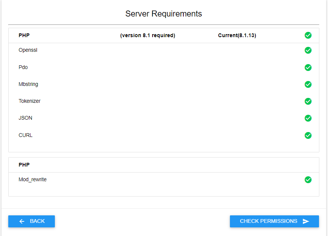Select the Mbstring status checkmark
The width and height of the screenshot is (328, 236).
[x=308, y=84]
